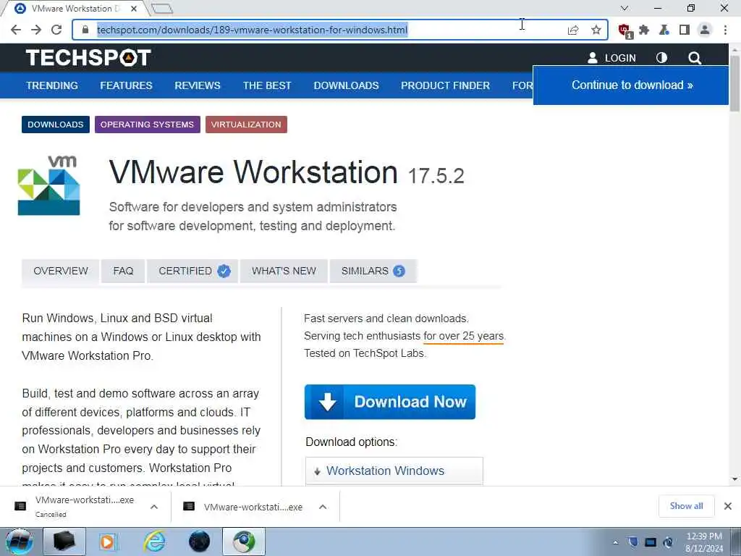Switch to the WHAT'S NEW tab
This screenshot has height=556, width=741.
coord(284,271)
